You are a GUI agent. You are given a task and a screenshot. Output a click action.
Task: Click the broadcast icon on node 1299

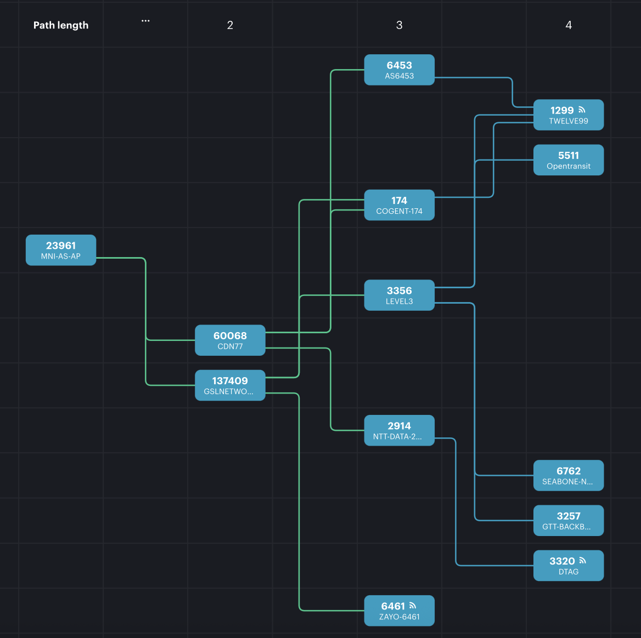pyautogui.click(x=582, y=110)
